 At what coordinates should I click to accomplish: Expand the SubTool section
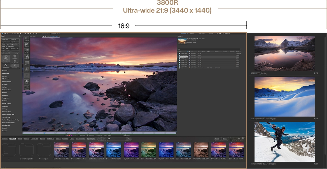(5, 71)
